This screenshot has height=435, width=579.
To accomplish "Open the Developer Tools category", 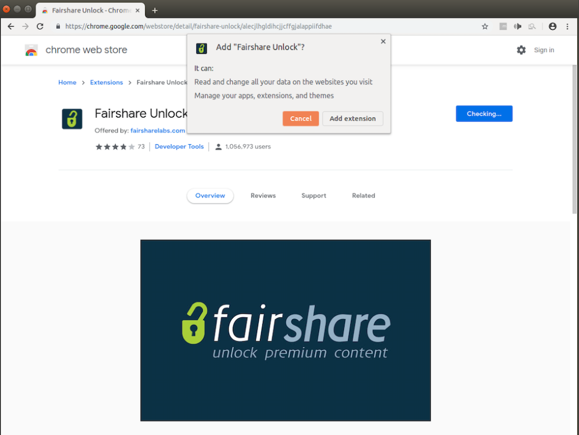I will tap(179, 147).
